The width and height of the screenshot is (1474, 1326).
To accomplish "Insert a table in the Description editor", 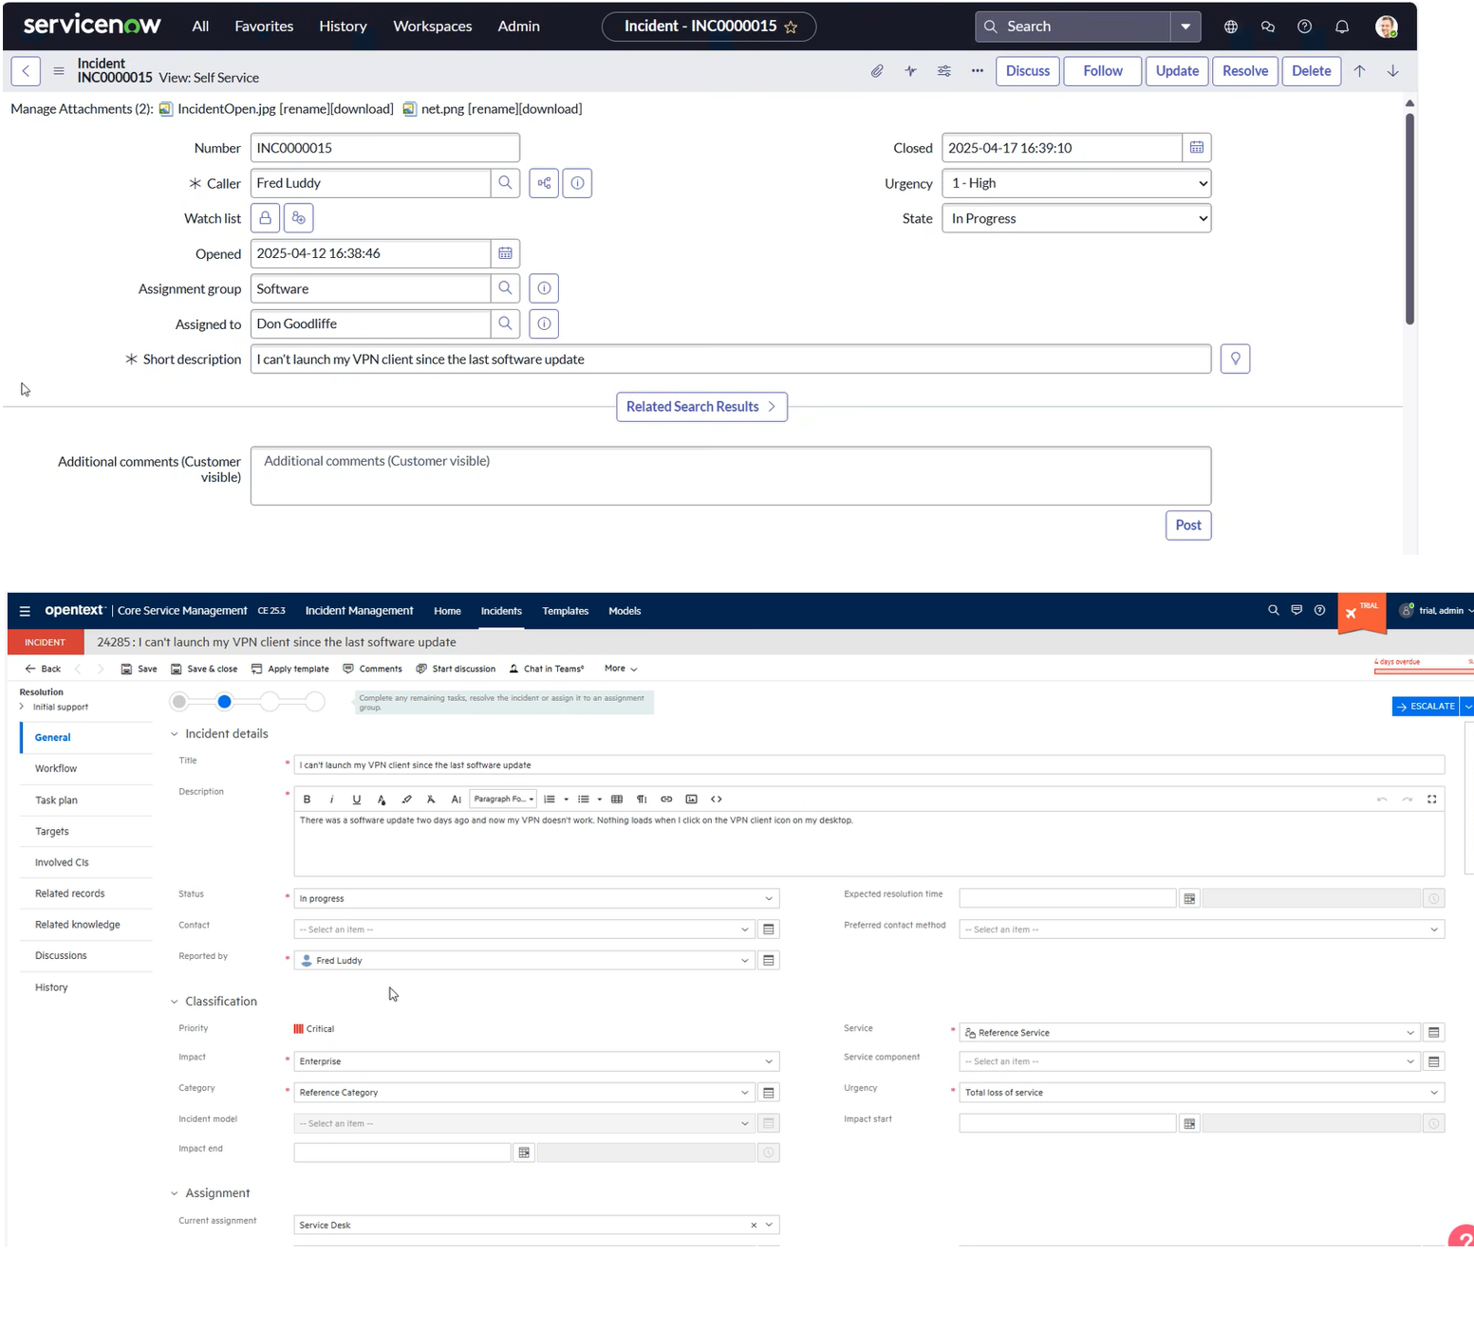I will pyautogui.click(x=617, y=799).
